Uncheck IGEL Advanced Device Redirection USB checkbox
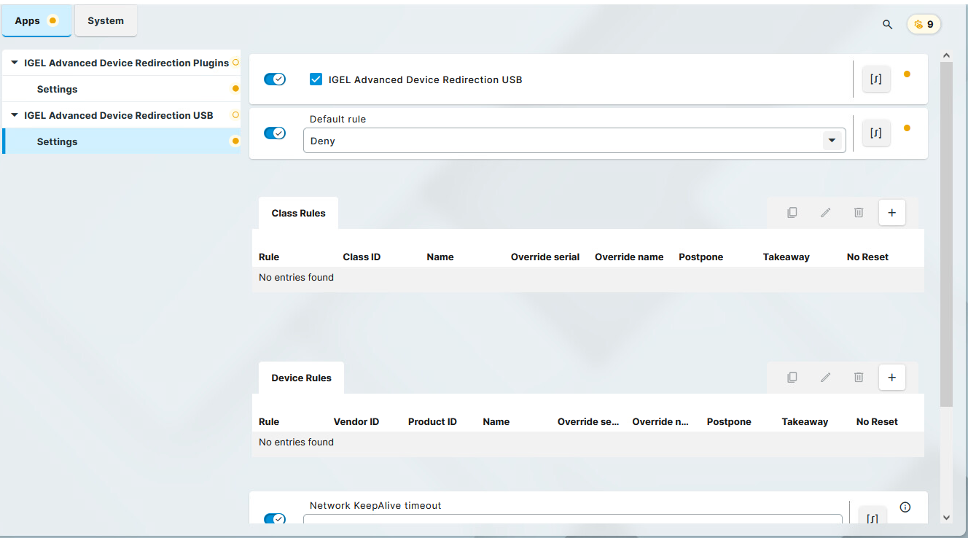This screenshot has width=968, height=538. pyautogui.click(x=316, y=79)
